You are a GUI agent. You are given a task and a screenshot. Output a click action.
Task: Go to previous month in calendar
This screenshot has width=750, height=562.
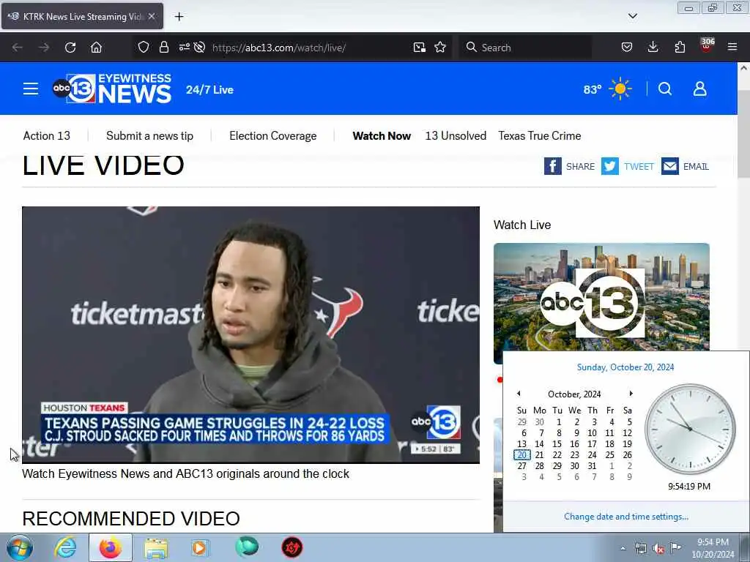pos(519,393)
